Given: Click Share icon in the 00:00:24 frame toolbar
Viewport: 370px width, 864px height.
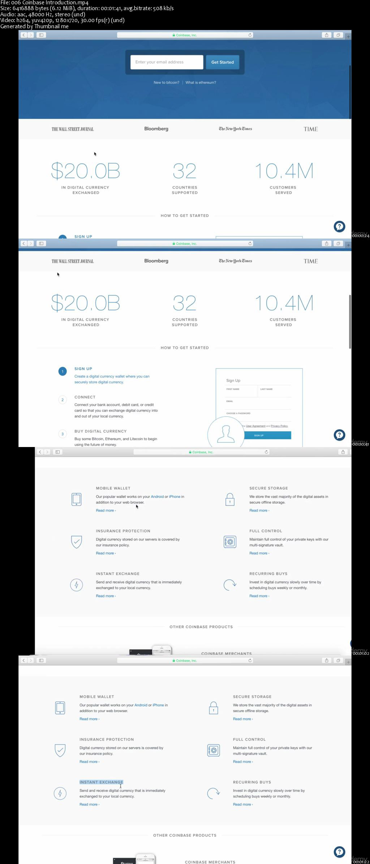Looking at the screenshot, I should pyautogui.click(x=327, y=35).
